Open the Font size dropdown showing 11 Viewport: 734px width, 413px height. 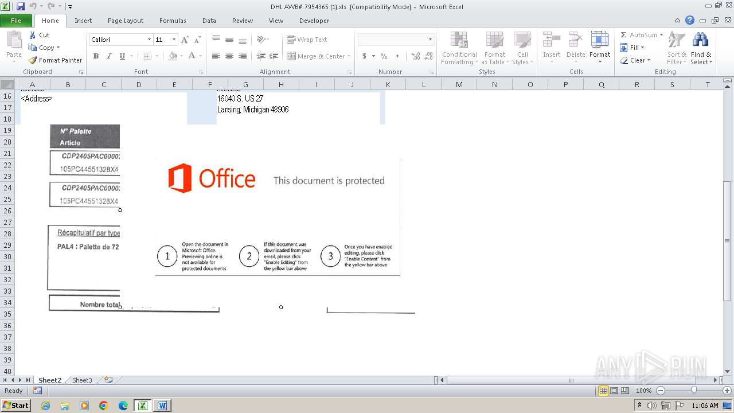click(174, 40)
